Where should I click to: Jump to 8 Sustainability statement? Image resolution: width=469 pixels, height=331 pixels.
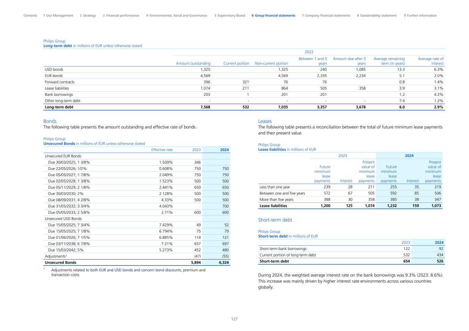tap(377, 15)
